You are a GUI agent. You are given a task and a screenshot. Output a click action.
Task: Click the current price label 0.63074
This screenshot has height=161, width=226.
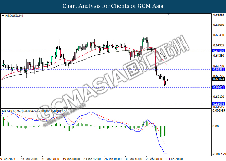click(x=219, y=79)
